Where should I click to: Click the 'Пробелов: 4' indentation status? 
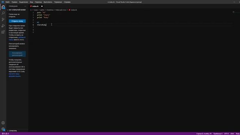coord(218,133)
